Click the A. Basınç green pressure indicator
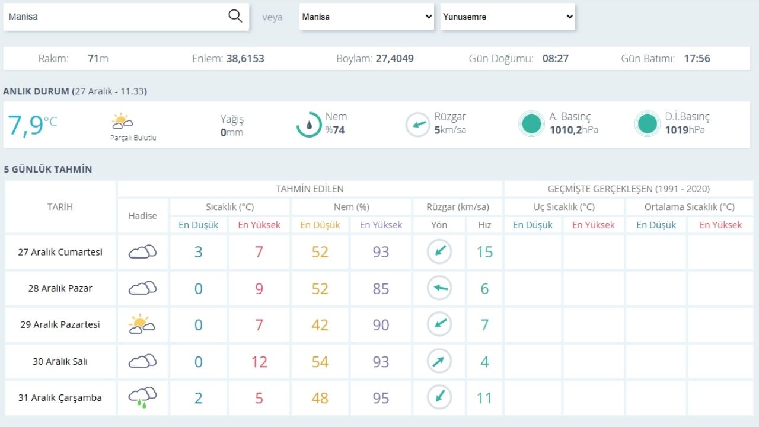Screen dimensions: 759x427 (531, 124)
